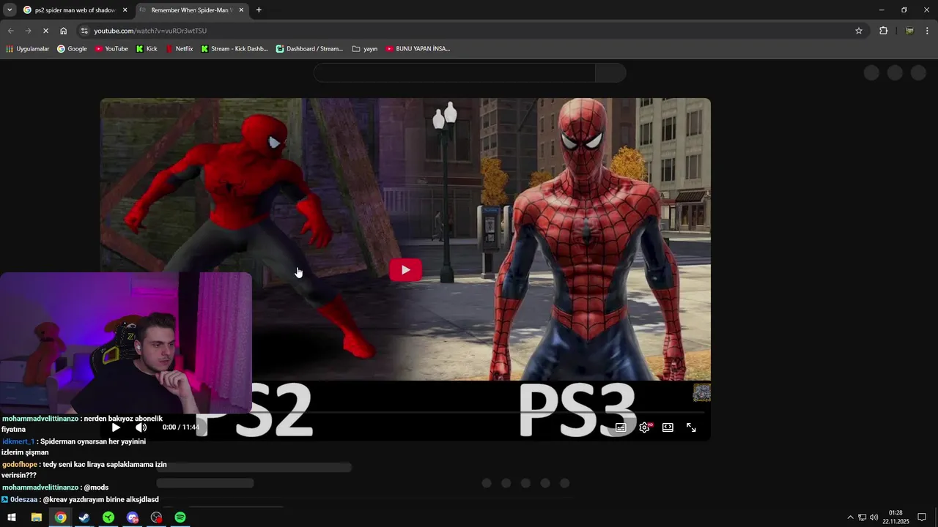
Task: Click the play icon in the player controls
Action: pyautogui.click(x=116, y=427)
